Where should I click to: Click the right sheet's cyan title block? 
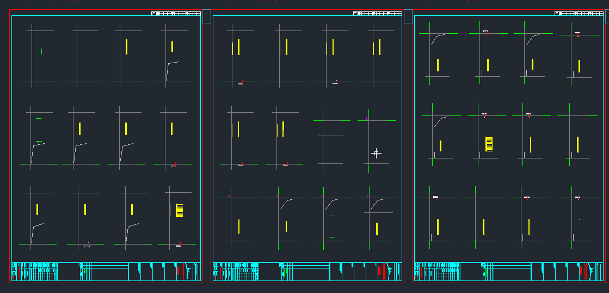[x=509, y=272]
